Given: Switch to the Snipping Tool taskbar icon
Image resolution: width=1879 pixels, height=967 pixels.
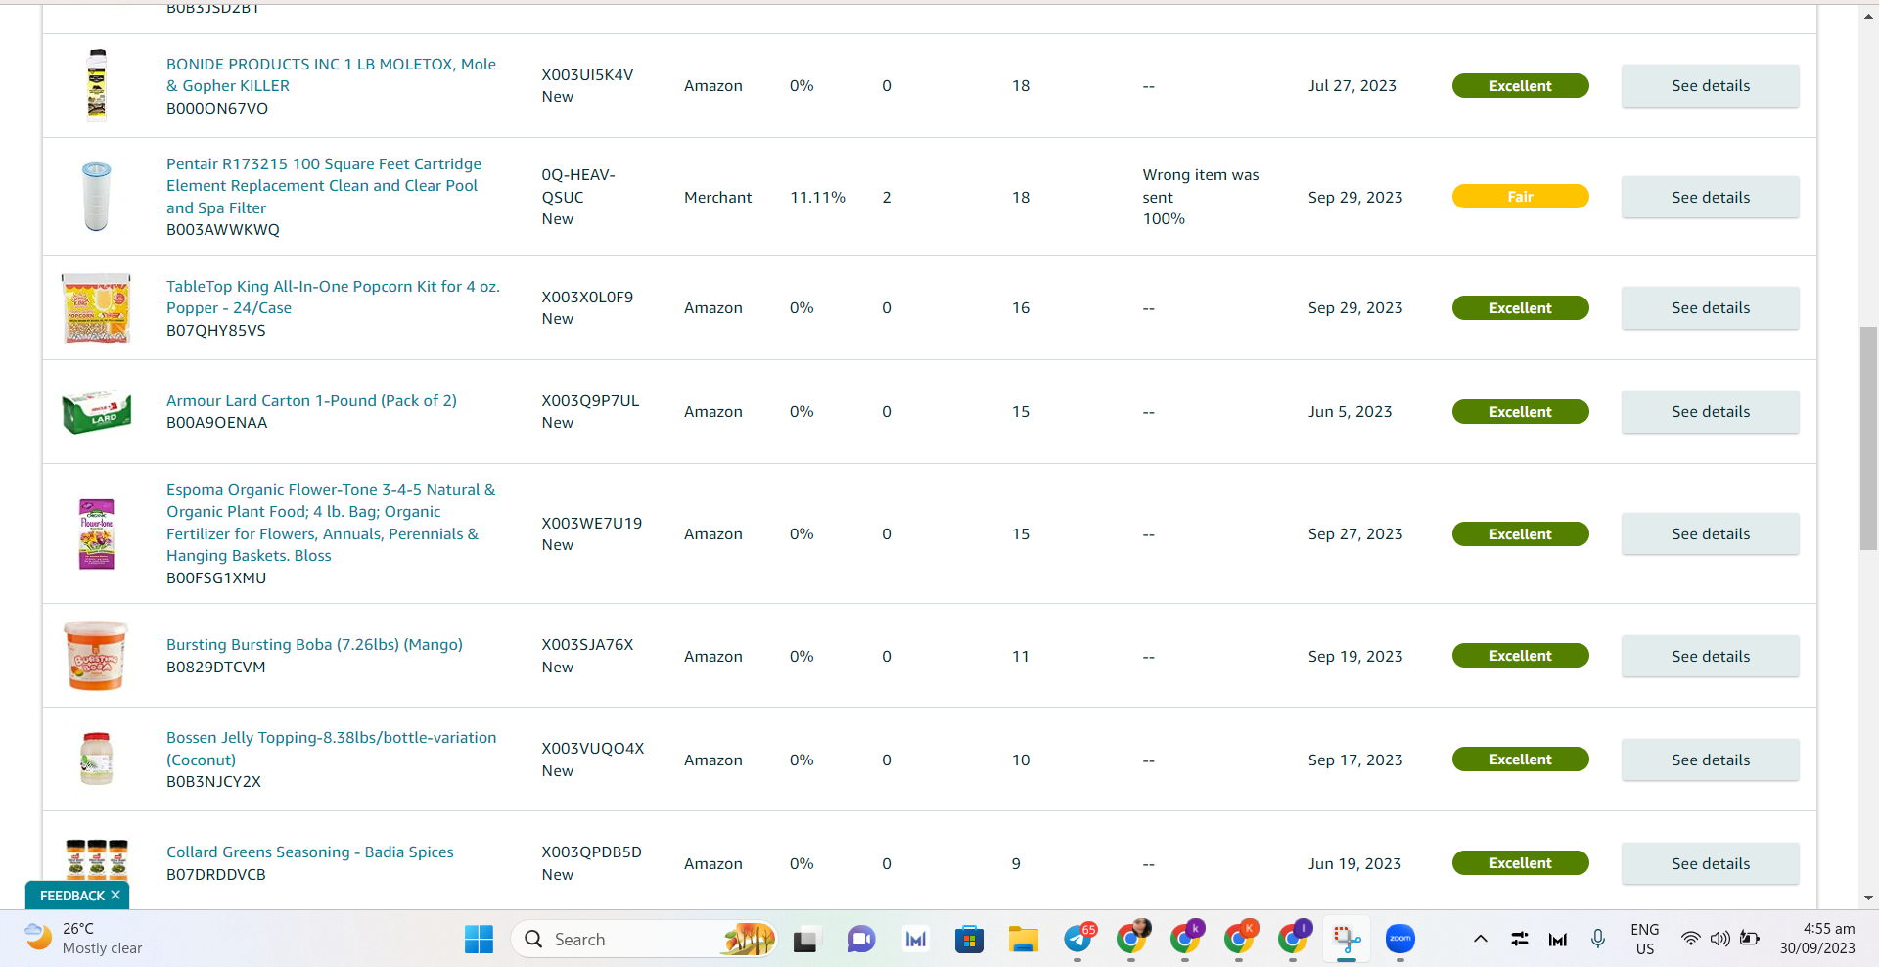Looking at the screenshot, I should click(1347, 940).
